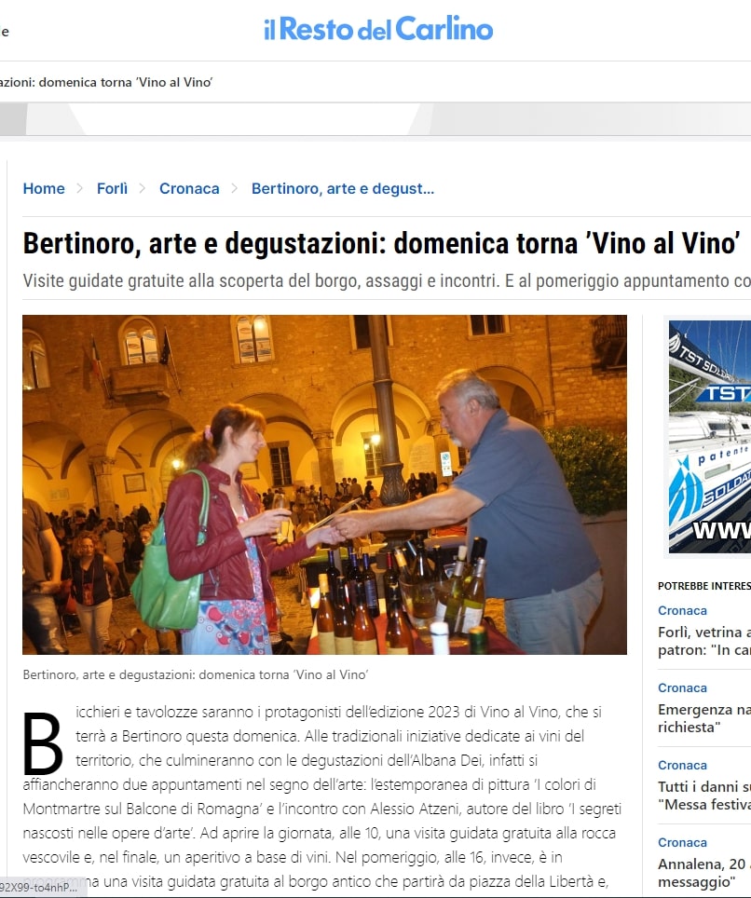Open the wine tasting article photo

click(325, 484)
